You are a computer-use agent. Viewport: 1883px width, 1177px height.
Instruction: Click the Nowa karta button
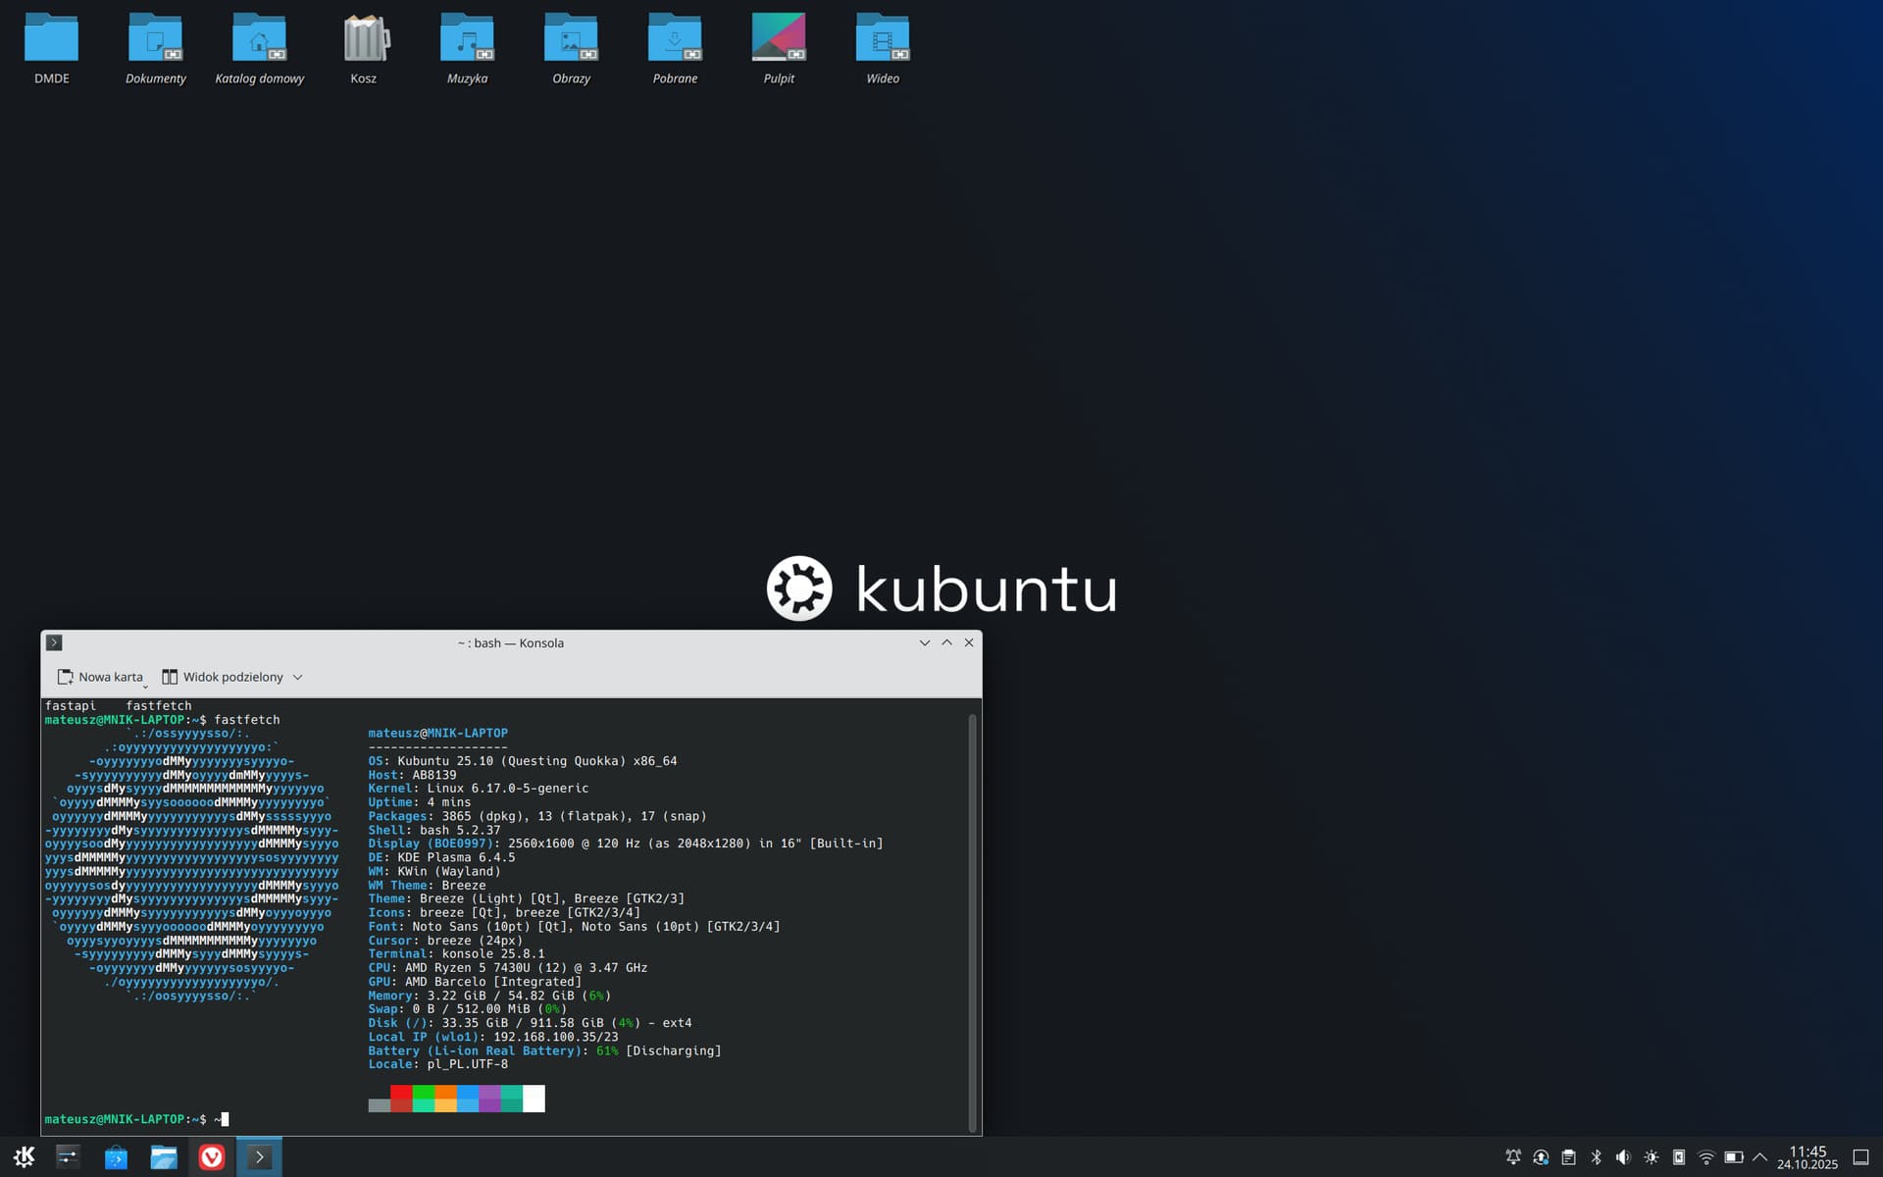pyautogui.click(x=100, y=677)
